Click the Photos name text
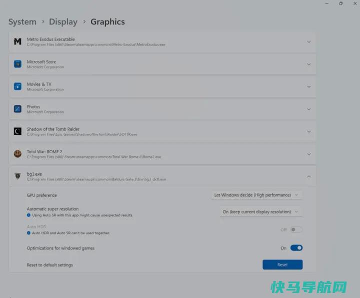 pos(33,107)
